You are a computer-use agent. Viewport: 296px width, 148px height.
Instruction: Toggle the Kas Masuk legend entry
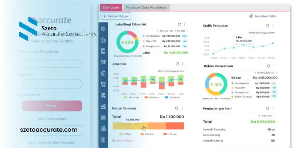[132, 97]
